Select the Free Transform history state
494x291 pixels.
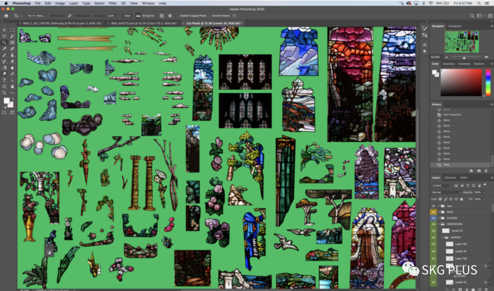tap(451, 115)
